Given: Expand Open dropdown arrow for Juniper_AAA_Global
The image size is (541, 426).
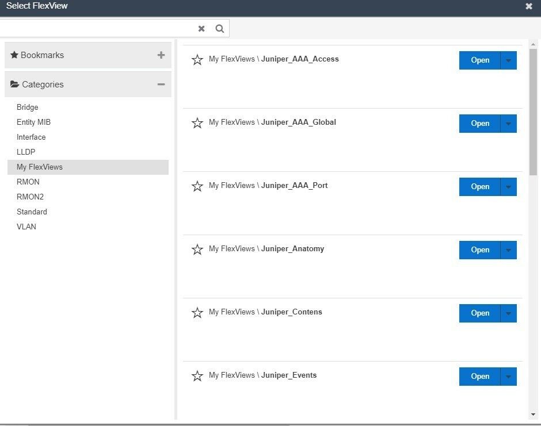Looking at the screenshot, I should point(509,124).
